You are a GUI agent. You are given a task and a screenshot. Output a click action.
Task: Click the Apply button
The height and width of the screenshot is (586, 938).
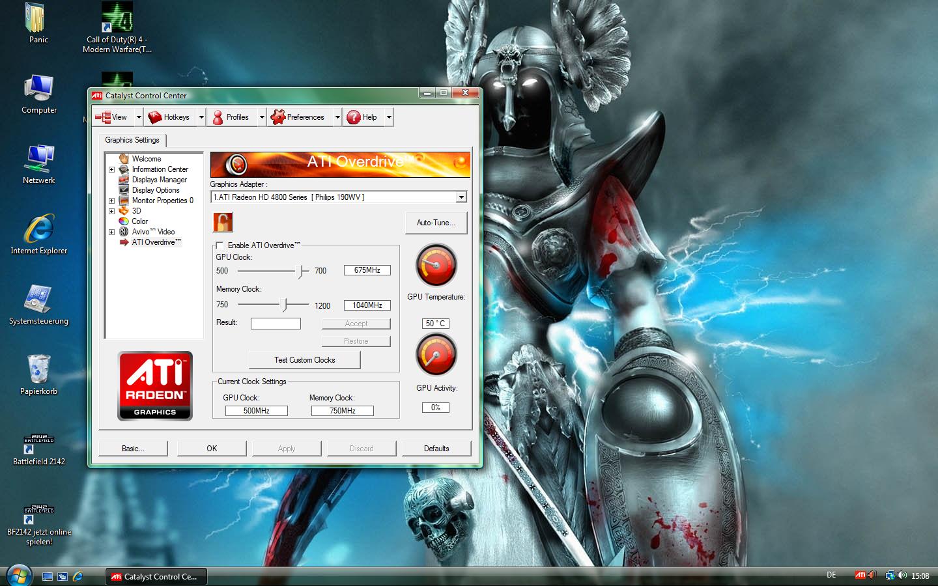[287, 449]
